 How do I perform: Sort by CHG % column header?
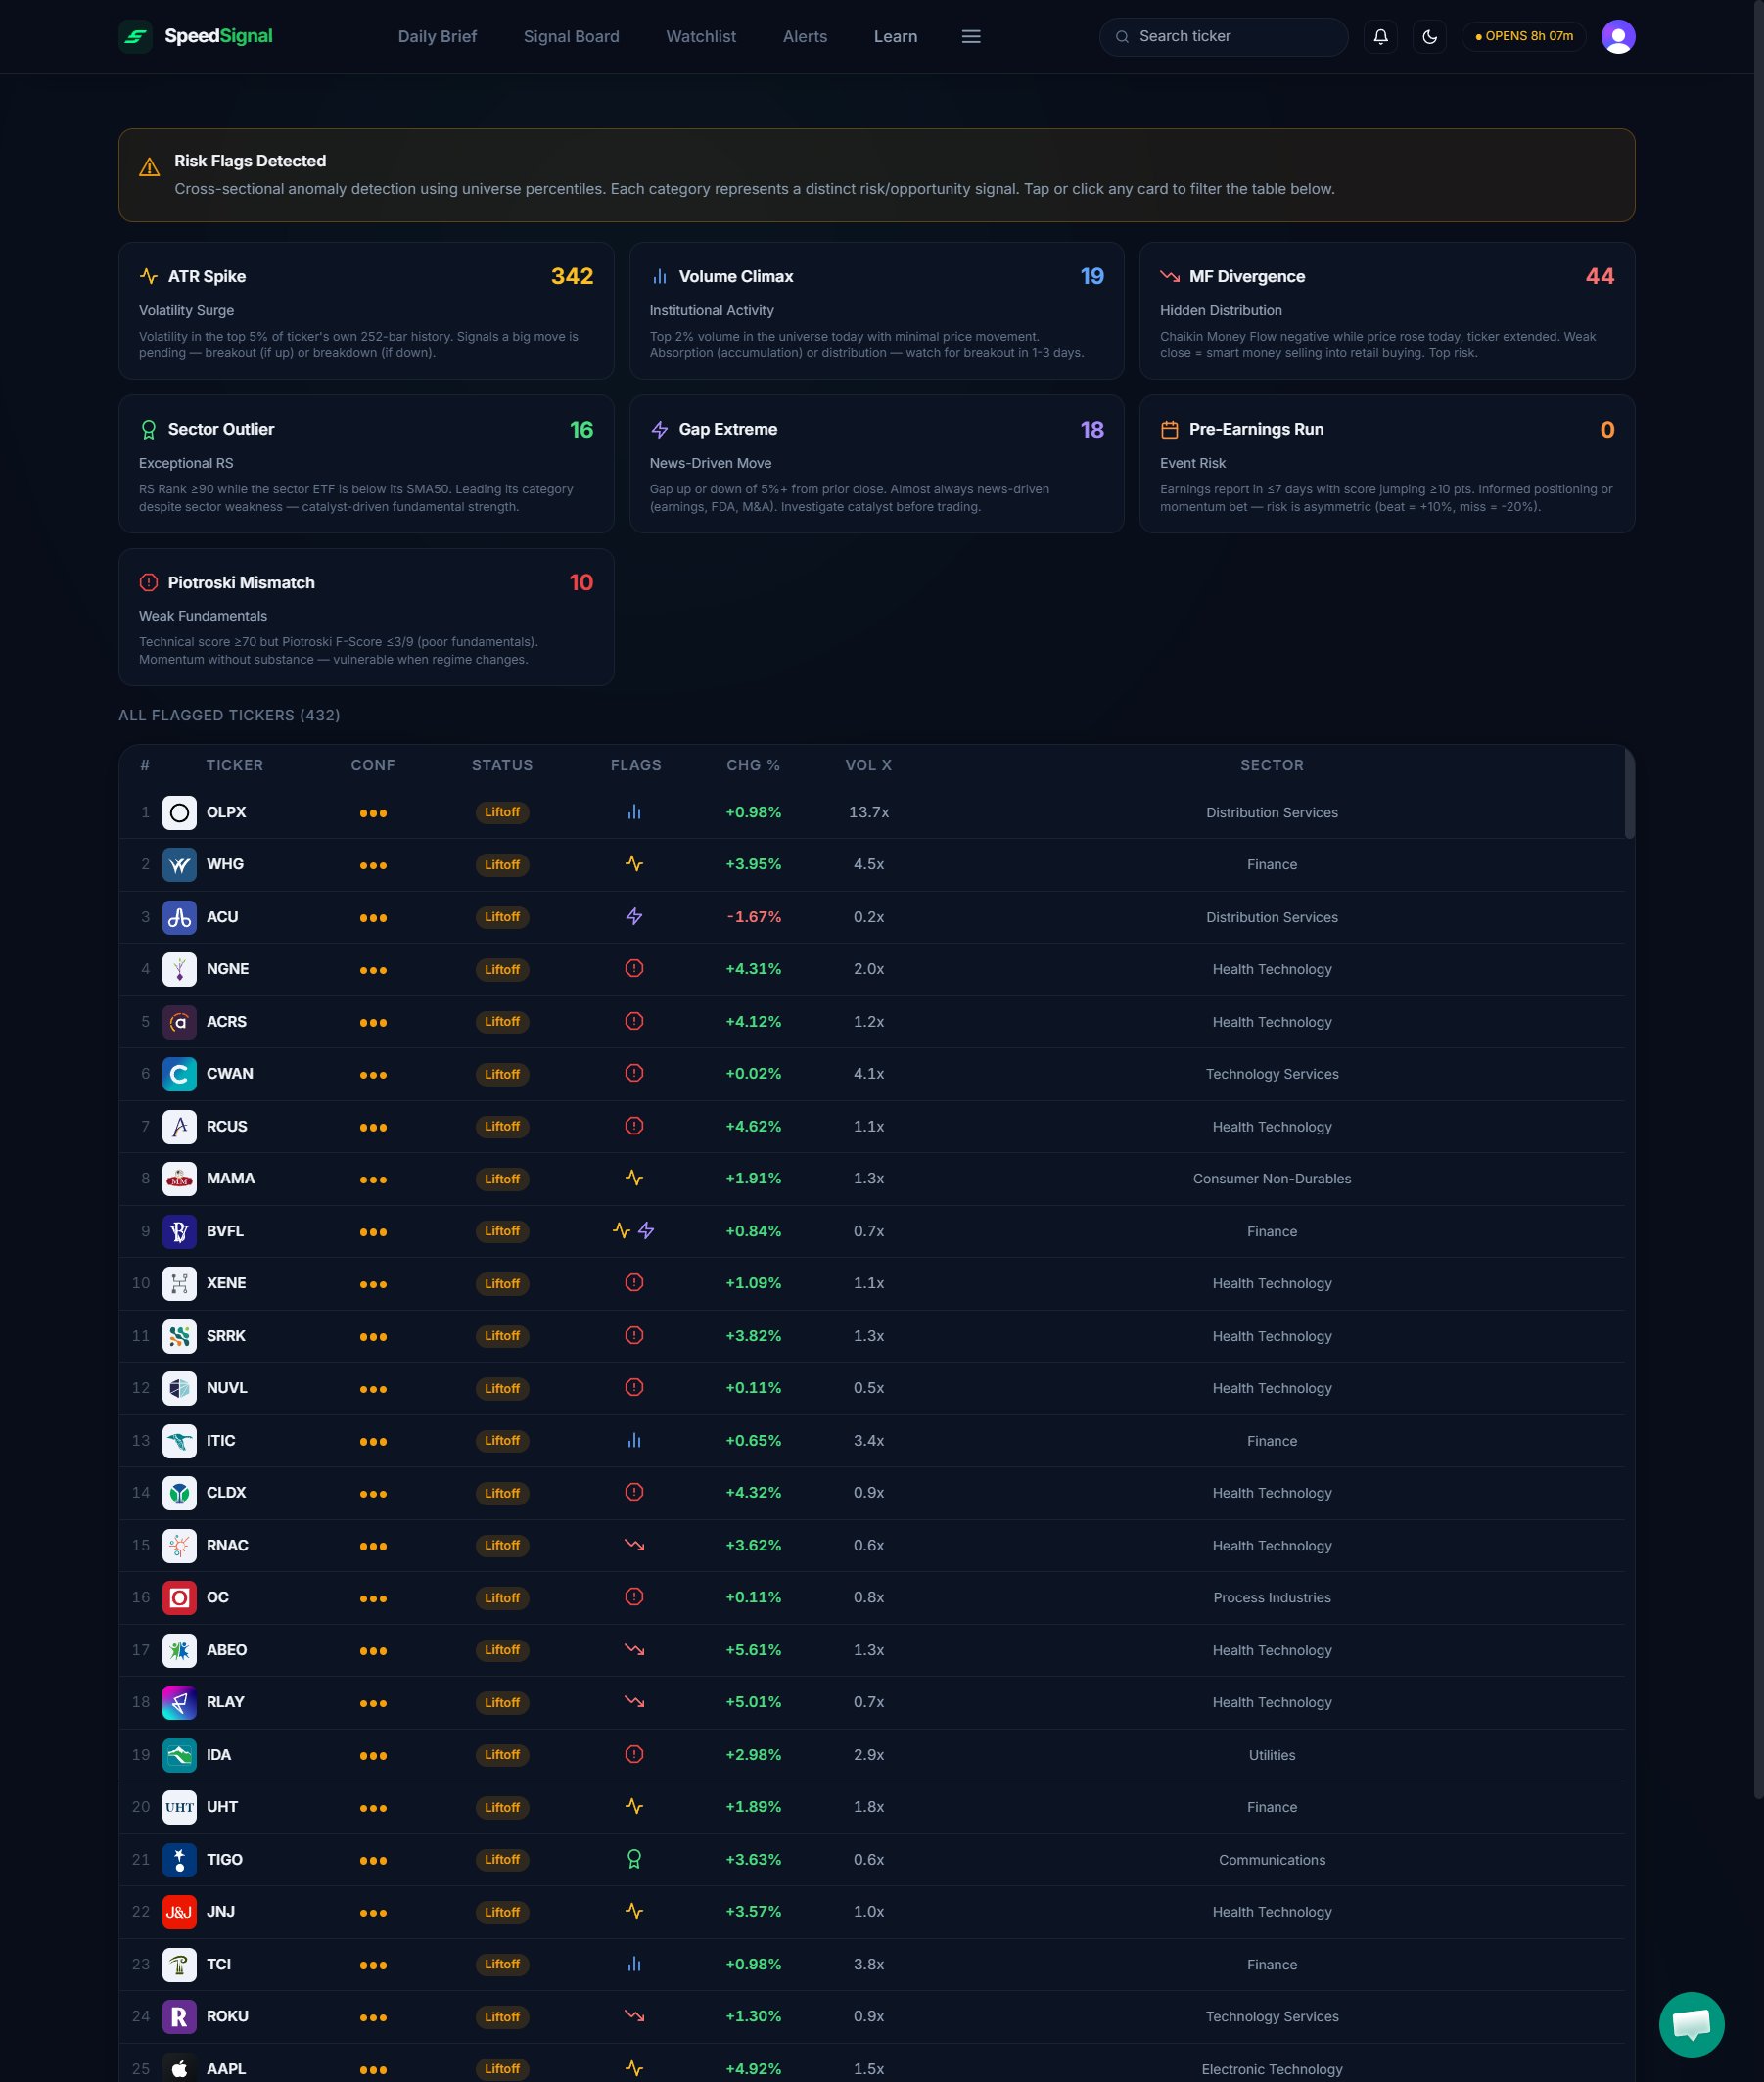(x=753, y=765)
